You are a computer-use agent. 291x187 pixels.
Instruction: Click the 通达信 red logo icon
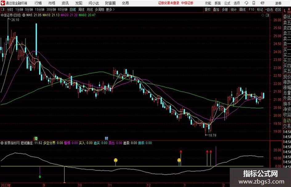coord(2,3)
